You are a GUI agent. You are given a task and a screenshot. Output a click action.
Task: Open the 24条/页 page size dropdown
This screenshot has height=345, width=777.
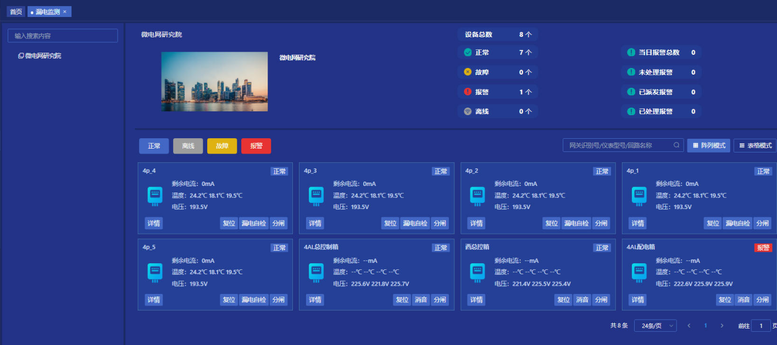[655, 326]
